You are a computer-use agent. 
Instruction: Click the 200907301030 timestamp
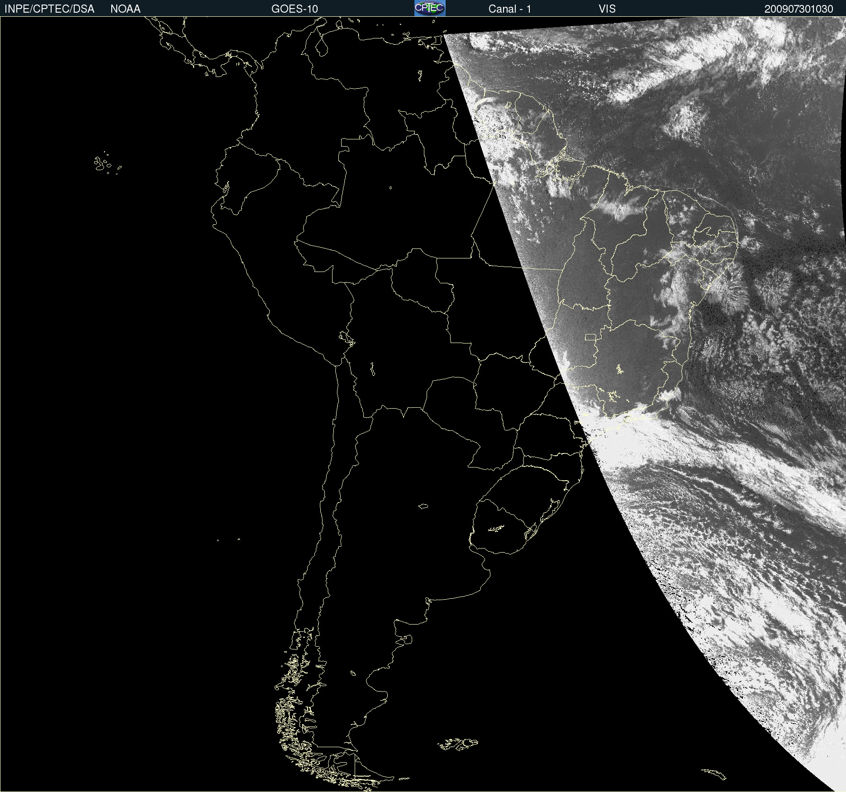click(799, 9)
